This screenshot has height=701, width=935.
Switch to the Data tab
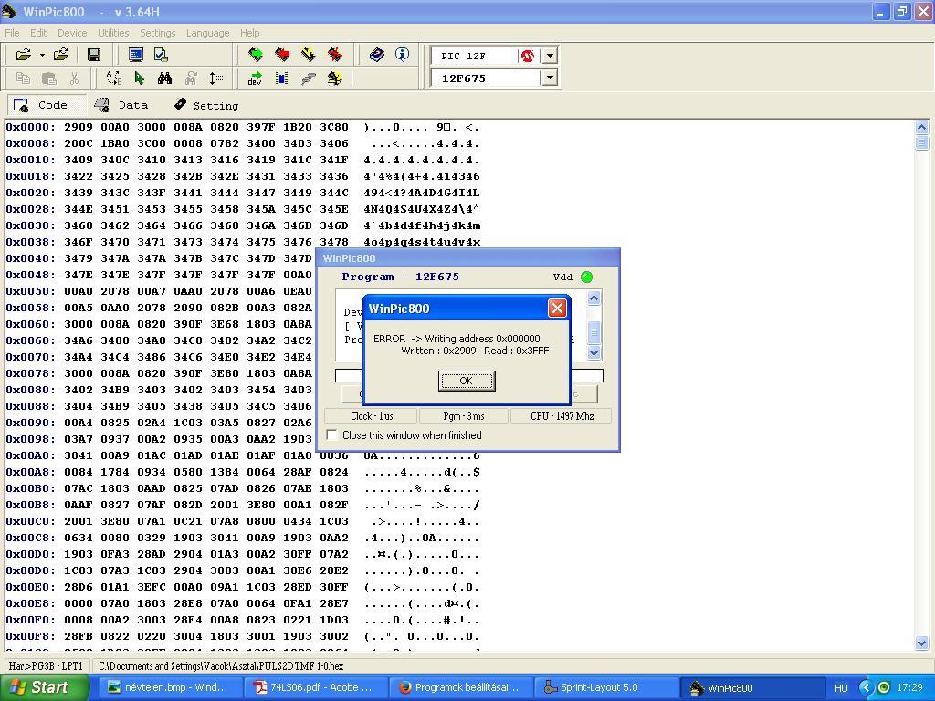click(x=121, y=106)
